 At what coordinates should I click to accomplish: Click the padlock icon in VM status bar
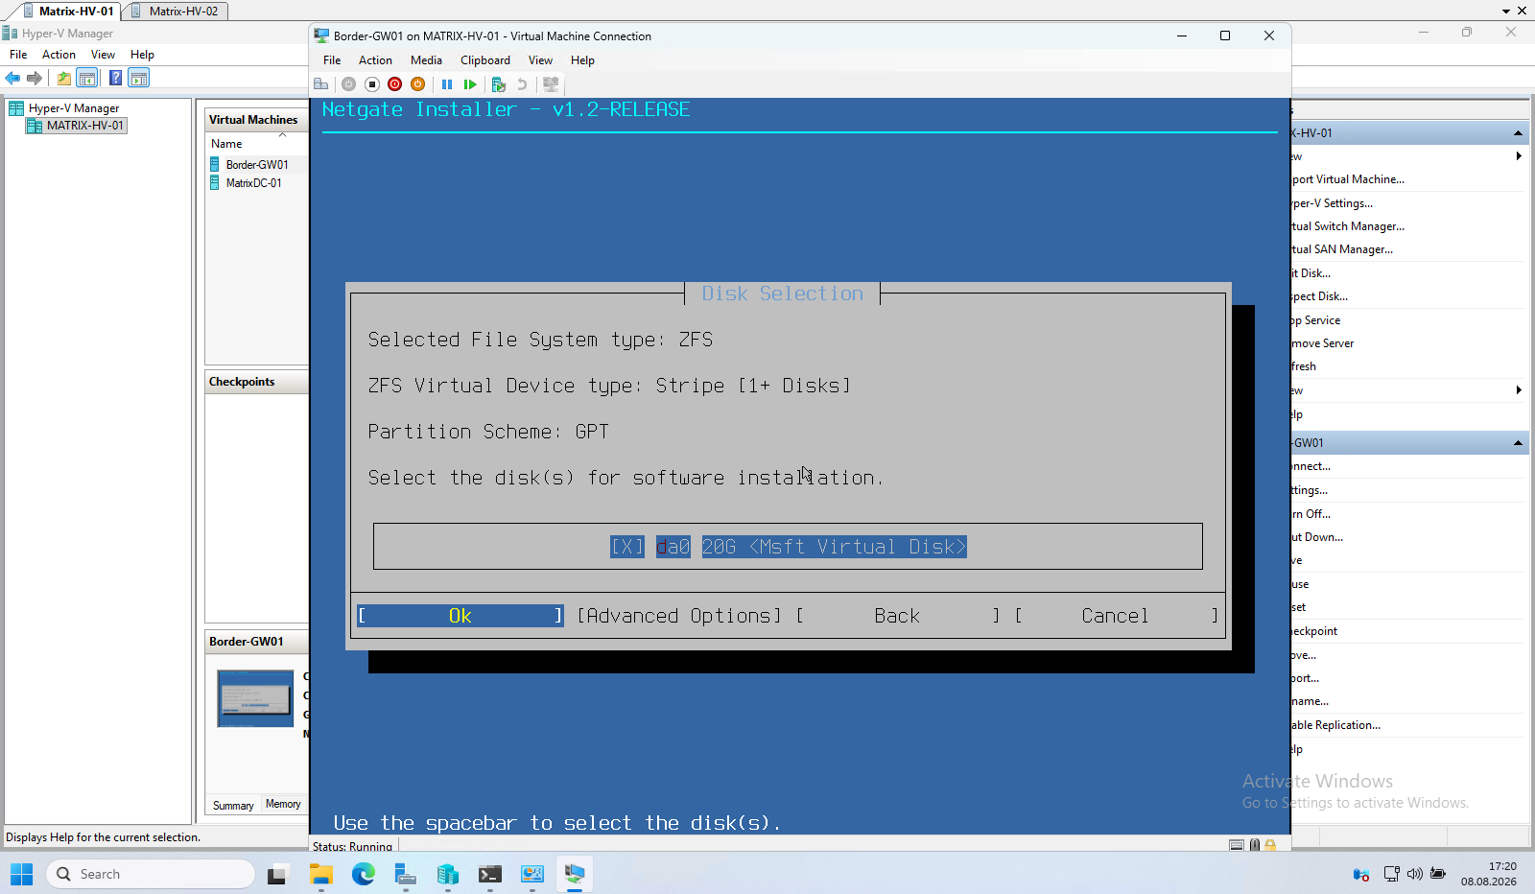click(x=1270, y=845)
